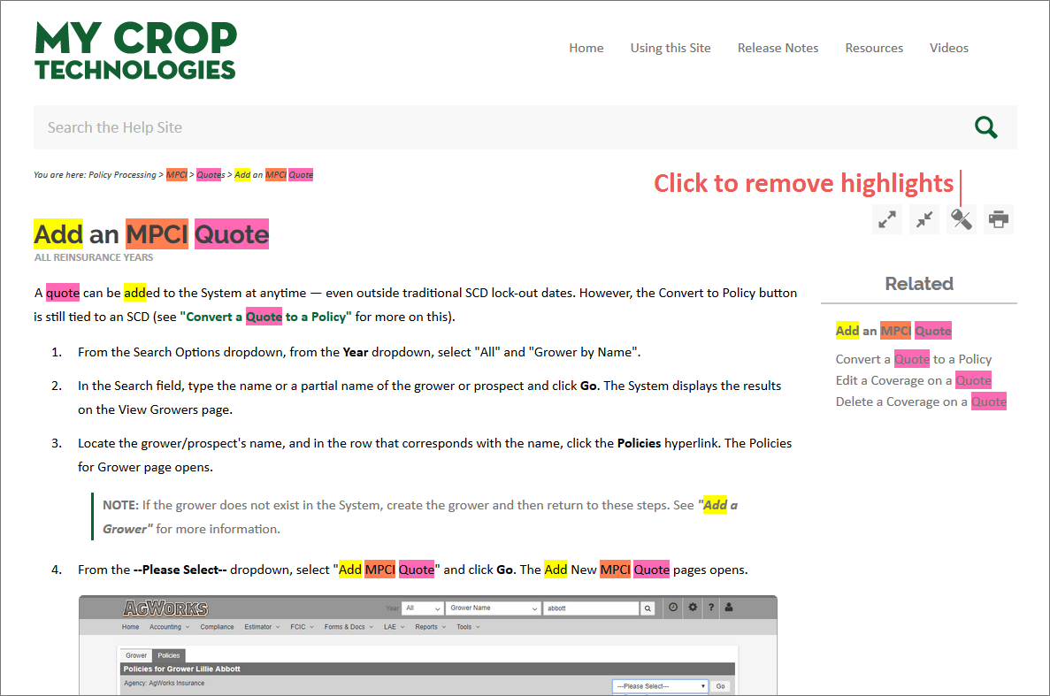Expand the LAE menu in AgWorks screenshot
This screenshot has width=1050, height=696.
click(394, 627)
